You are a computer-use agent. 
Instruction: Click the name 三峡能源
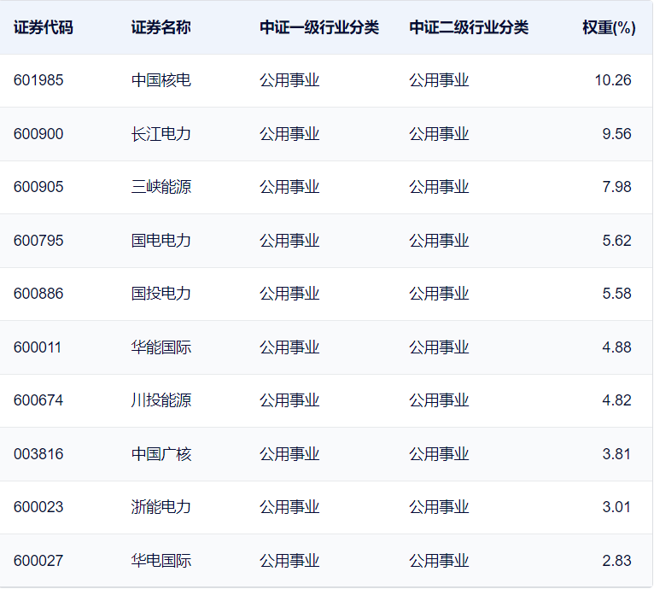pyautogui.click(x=161, y=187)
